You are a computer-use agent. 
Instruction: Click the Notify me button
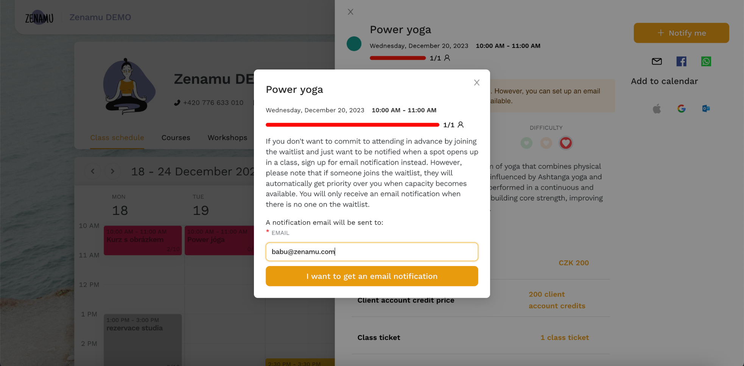tap(681, 33)
